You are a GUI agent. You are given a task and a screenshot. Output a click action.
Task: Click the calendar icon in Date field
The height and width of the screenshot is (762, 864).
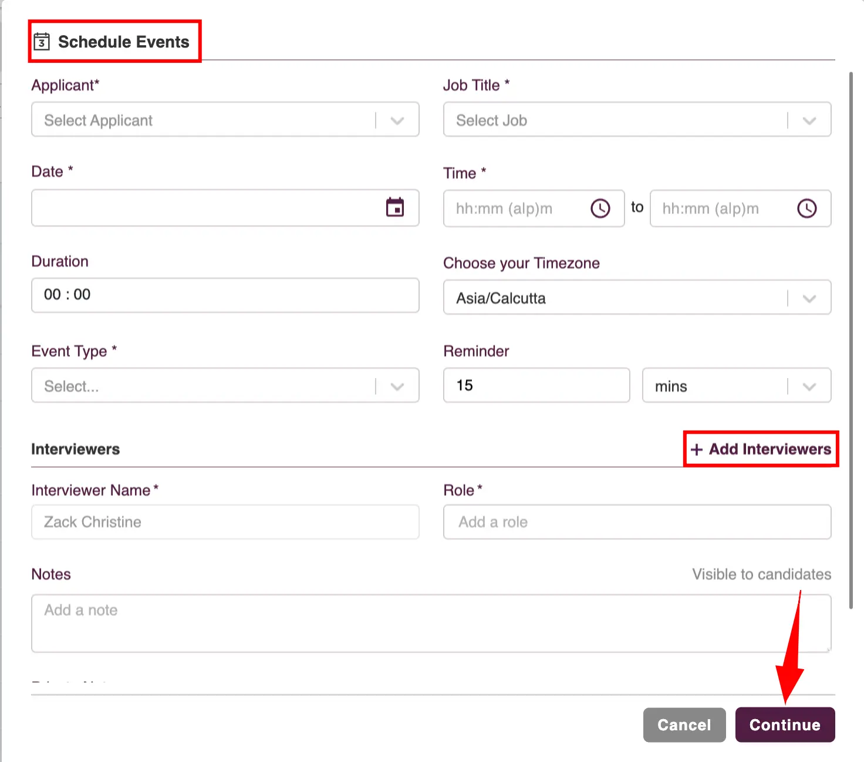click(x=395, y=207)
